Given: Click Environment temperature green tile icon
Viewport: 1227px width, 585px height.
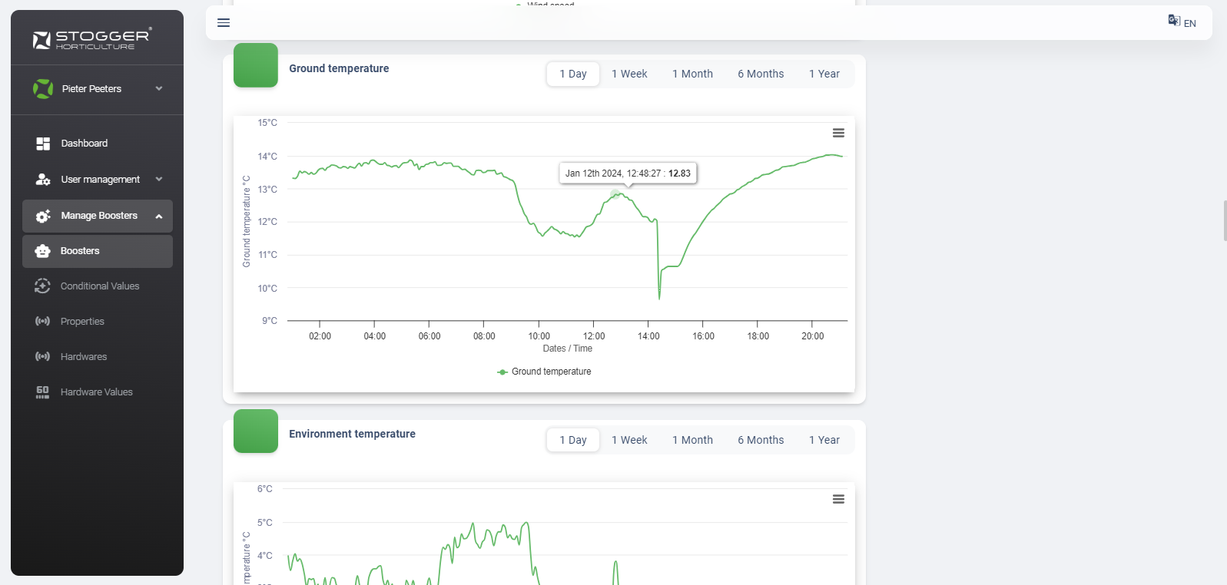Looking at the screenshot, I should click(256, 431).
